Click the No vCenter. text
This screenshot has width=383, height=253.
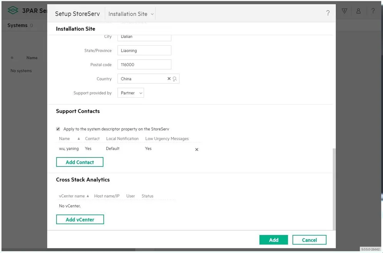(70, 206)
